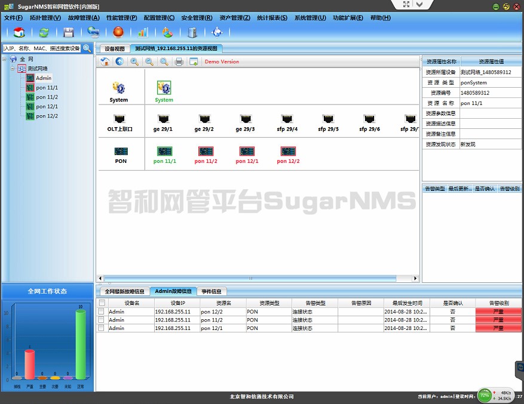
Task: Open the 拓扑管理(V) menu
Action: click(x=45, y=18)
